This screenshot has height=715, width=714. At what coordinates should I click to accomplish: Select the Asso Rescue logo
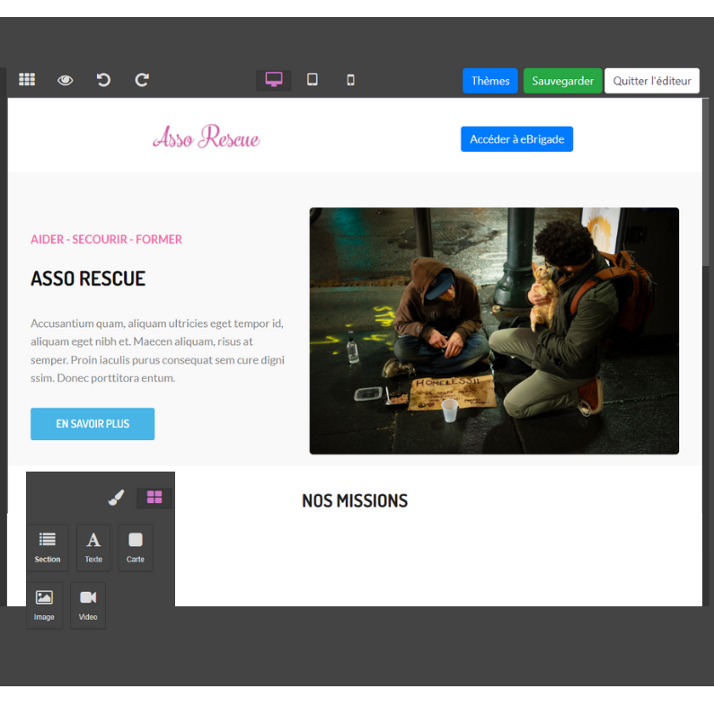[x=207, y=137]
